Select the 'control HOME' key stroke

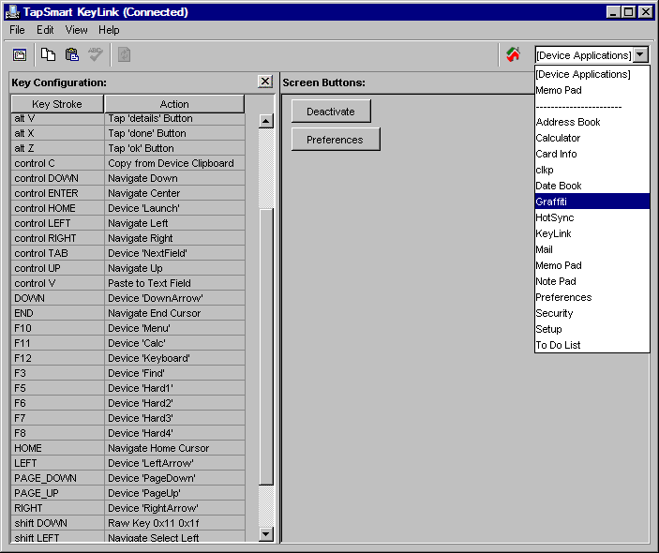[x=57, y=208]
